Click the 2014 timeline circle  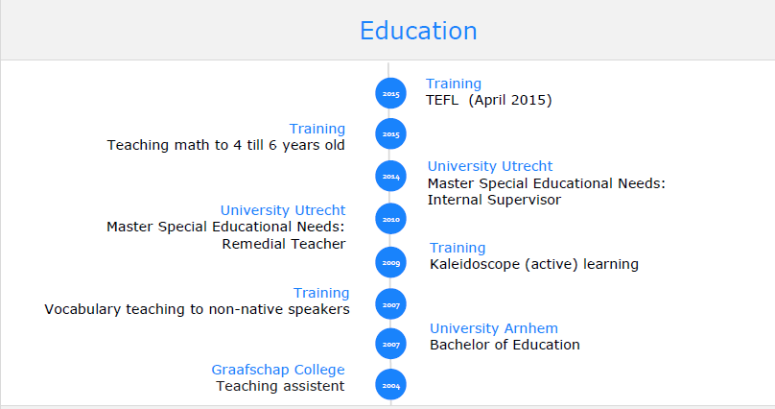point(390,177)
